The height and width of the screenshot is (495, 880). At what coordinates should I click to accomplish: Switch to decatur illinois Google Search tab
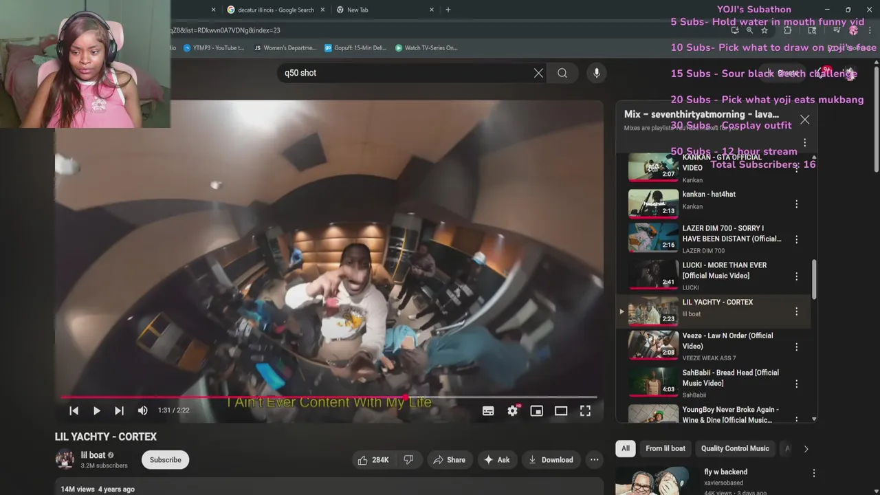click(276, 10)
